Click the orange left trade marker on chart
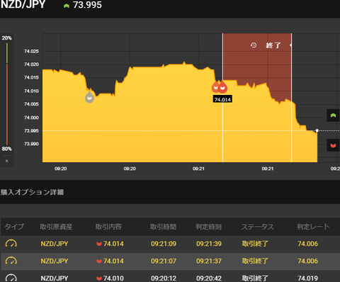 coord(215,87)
